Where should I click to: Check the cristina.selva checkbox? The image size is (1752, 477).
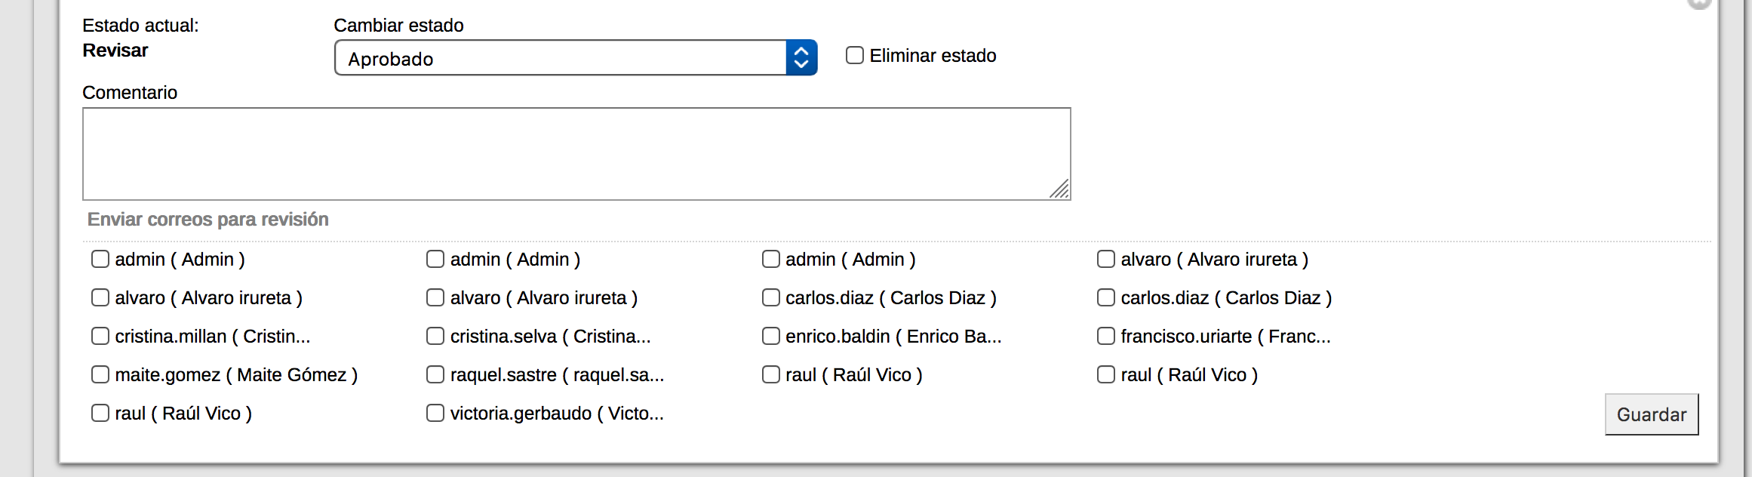coord(435,336)
